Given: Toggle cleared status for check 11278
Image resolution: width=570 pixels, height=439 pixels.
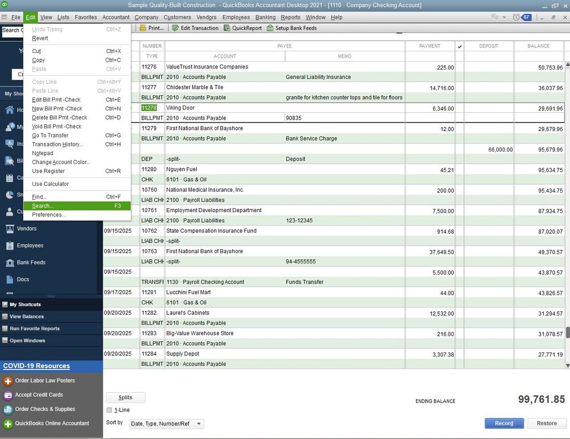Looking at the screenshot, I should (x=459, y=108).
